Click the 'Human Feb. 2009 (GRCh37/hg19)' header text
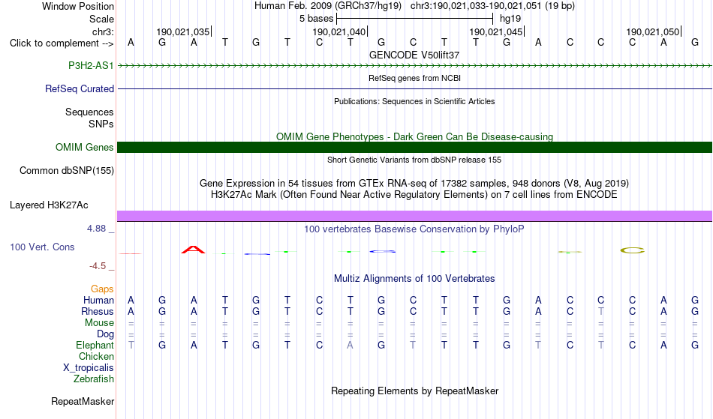The height and width of the screenshot is (419, 713). (x=328, y=6)
